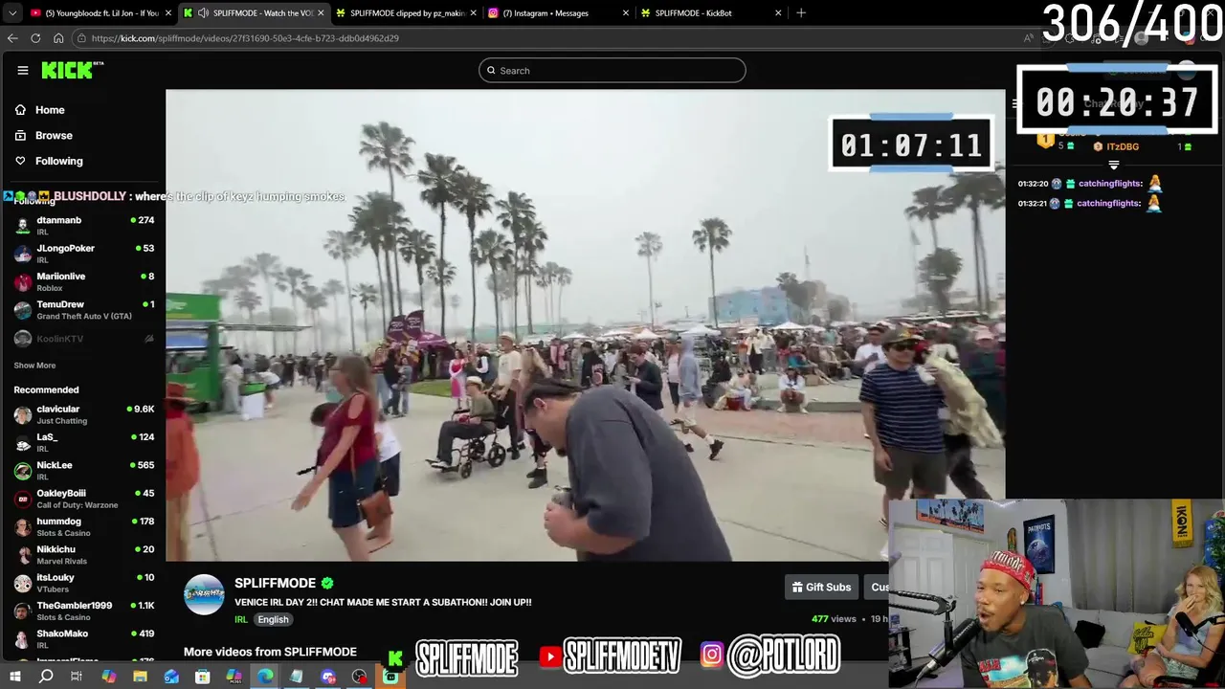1225x689 pixels.
Task: Close the SPLIFFMODE KickBot tab
Action: 778,13
